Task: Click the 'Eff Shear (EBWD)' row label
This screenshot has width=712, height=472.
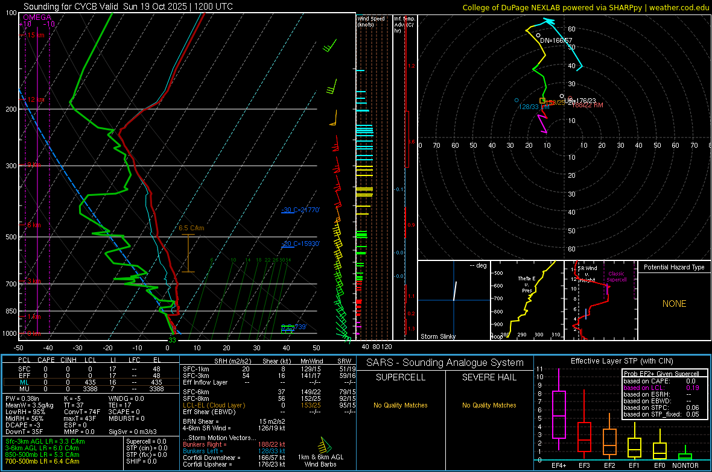Action: pyautogui.click(x=209, y=412)
